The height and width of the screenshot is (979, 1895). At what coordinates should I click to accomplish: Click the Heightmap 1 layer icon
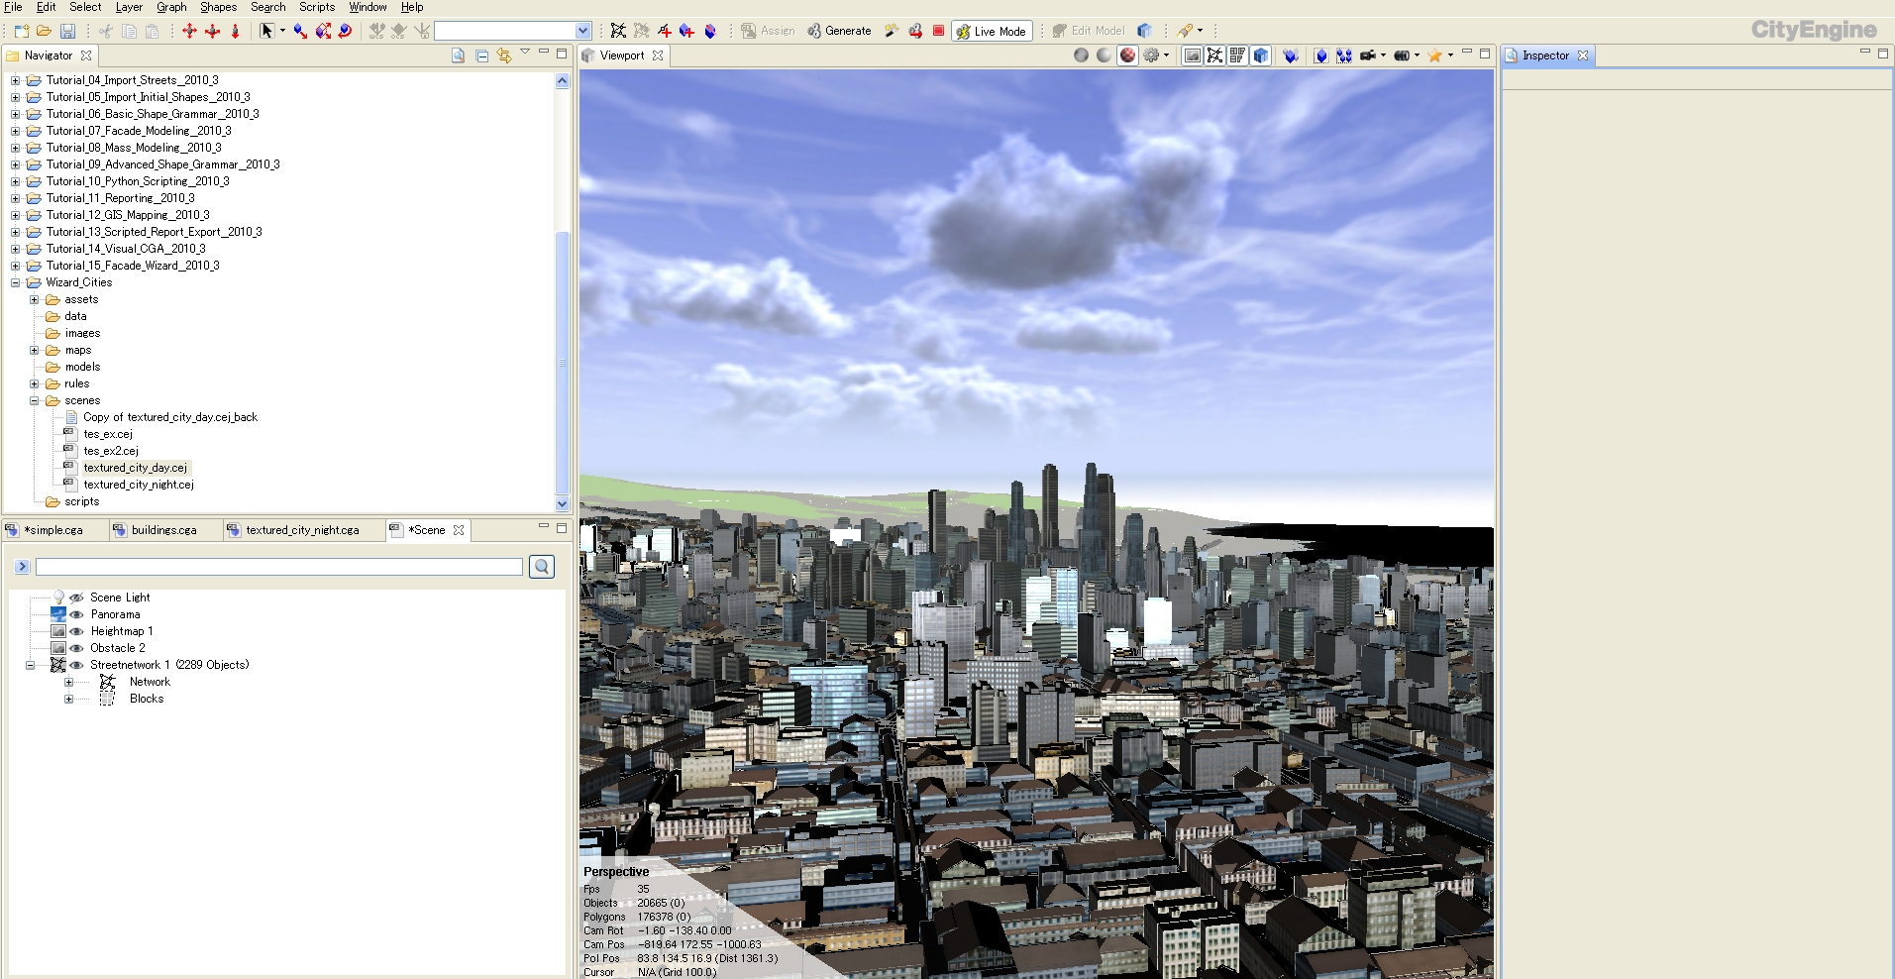(x=58, y=631)
